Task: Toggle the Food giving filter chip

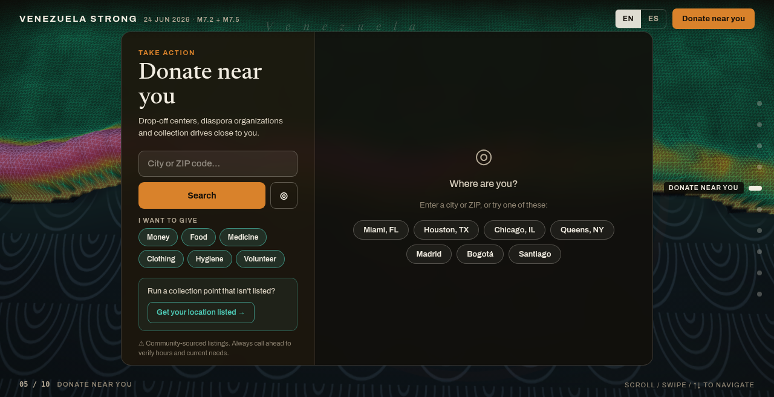Action: pos(198,237)
